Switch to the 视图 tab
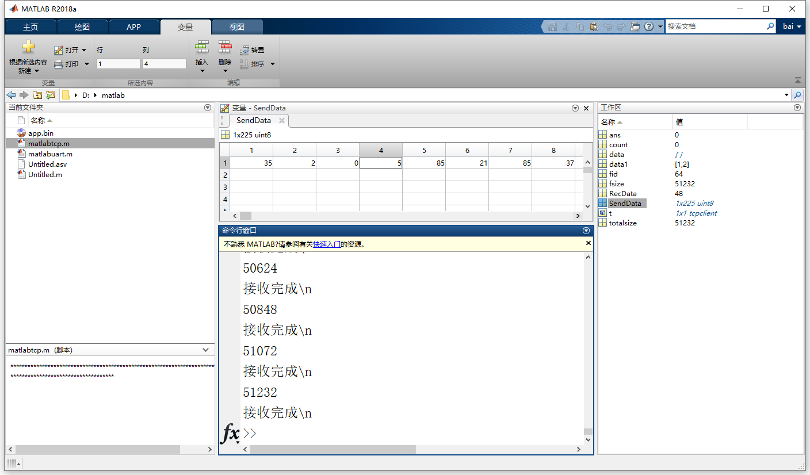Image resolution: width=810 pixels, height=475 pixels. pos(237,27)
